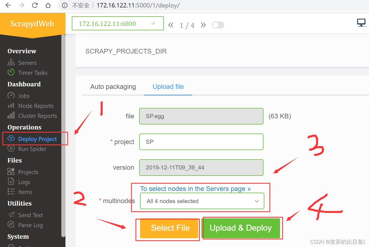Image resolution: width=369 pixels, height=247 pixels.
Task: Open Node Reports in the sidebar
Action: 36,106
